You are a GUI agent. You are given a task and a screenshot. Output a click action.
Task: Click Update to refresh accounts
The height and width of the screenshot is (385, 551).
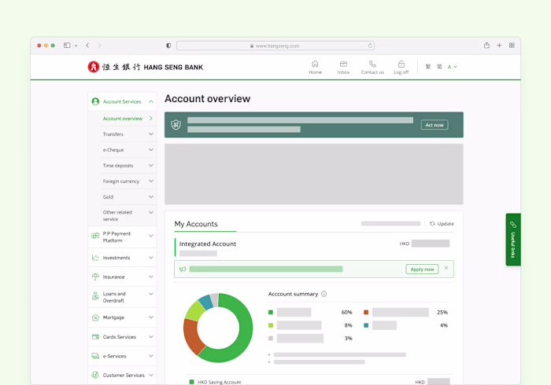point(442,223)
